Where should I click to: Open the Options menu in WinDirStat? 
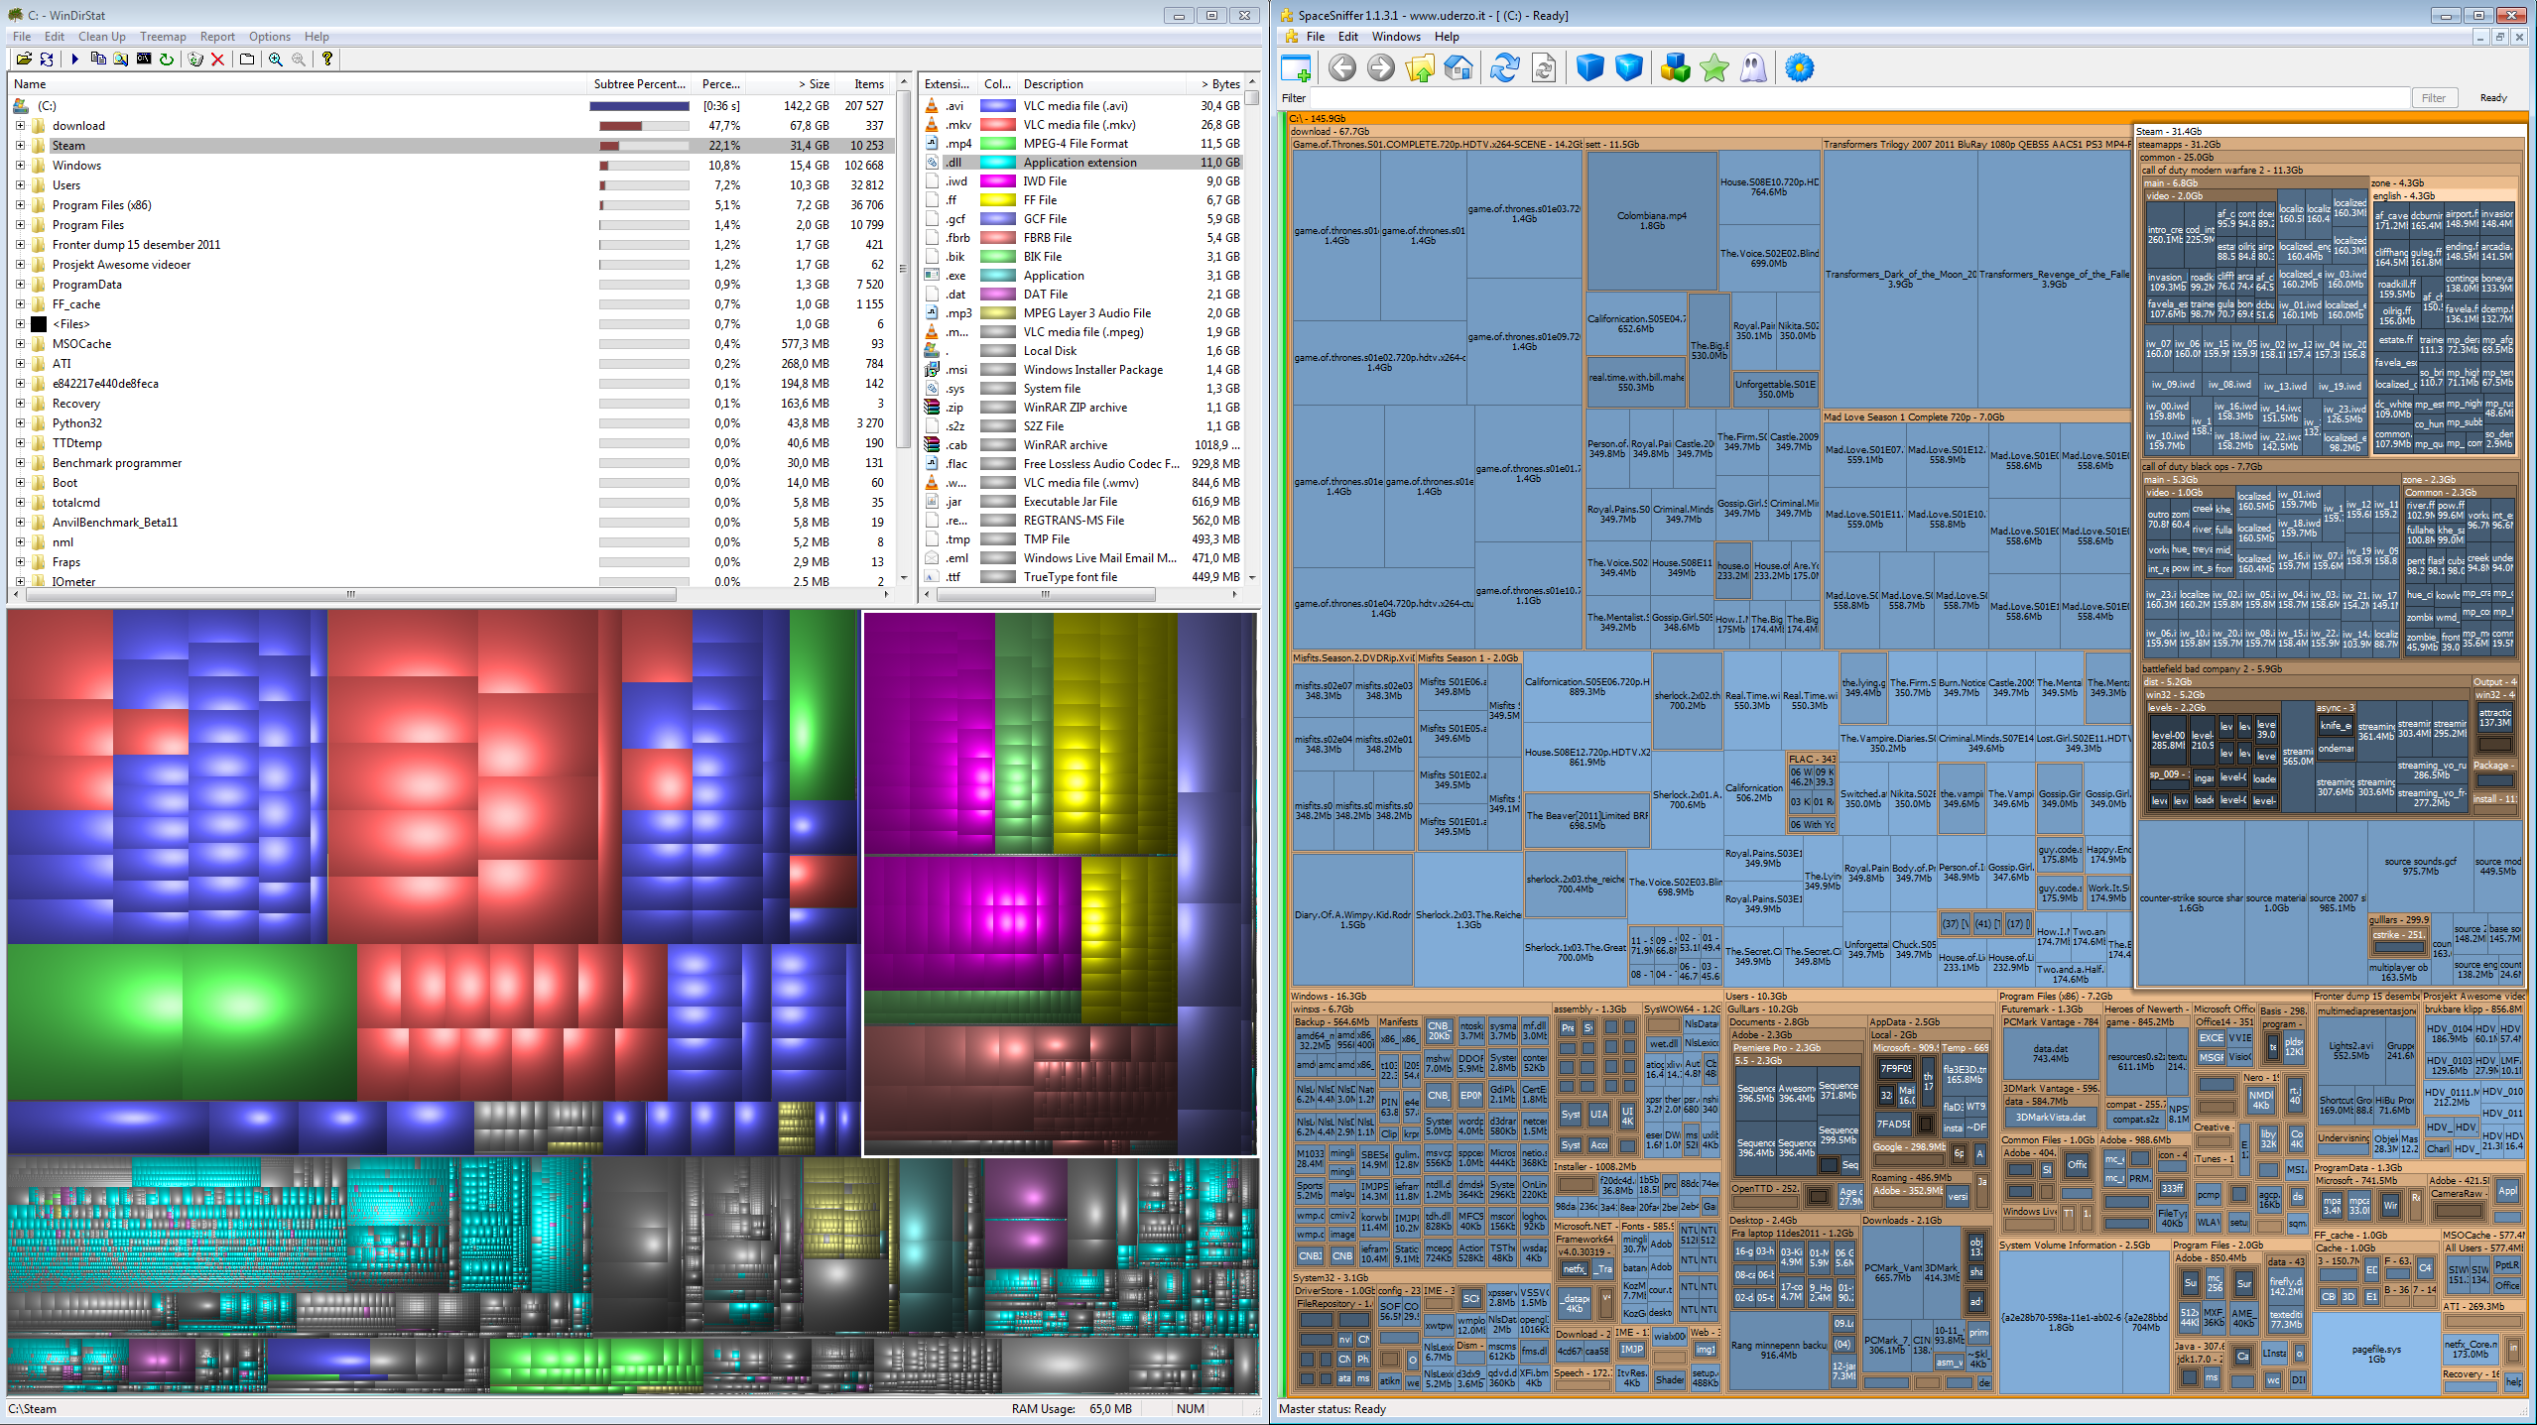(270, 37)
